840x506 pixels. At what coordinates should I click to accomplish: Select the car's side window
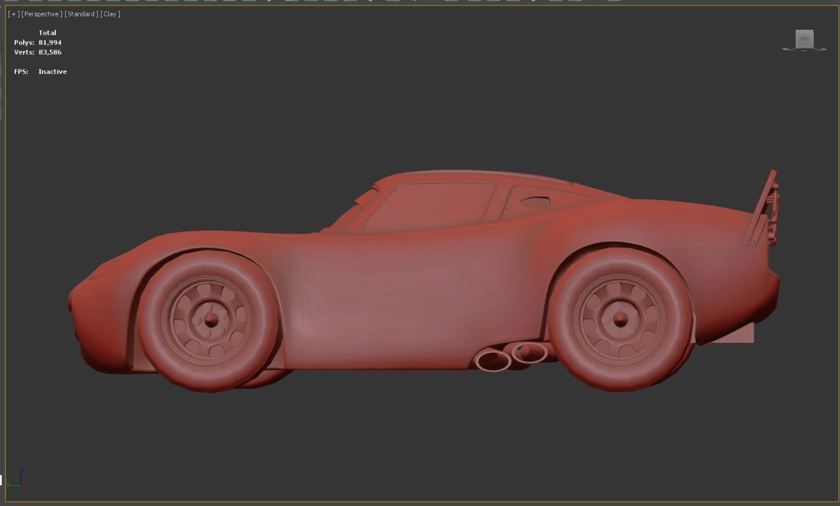(430, 206)
